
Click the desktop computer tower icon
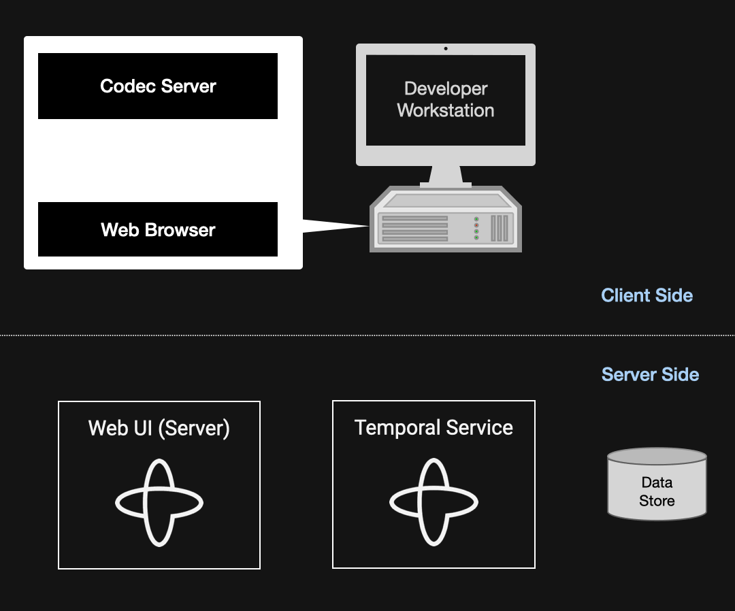pos(446,219)
